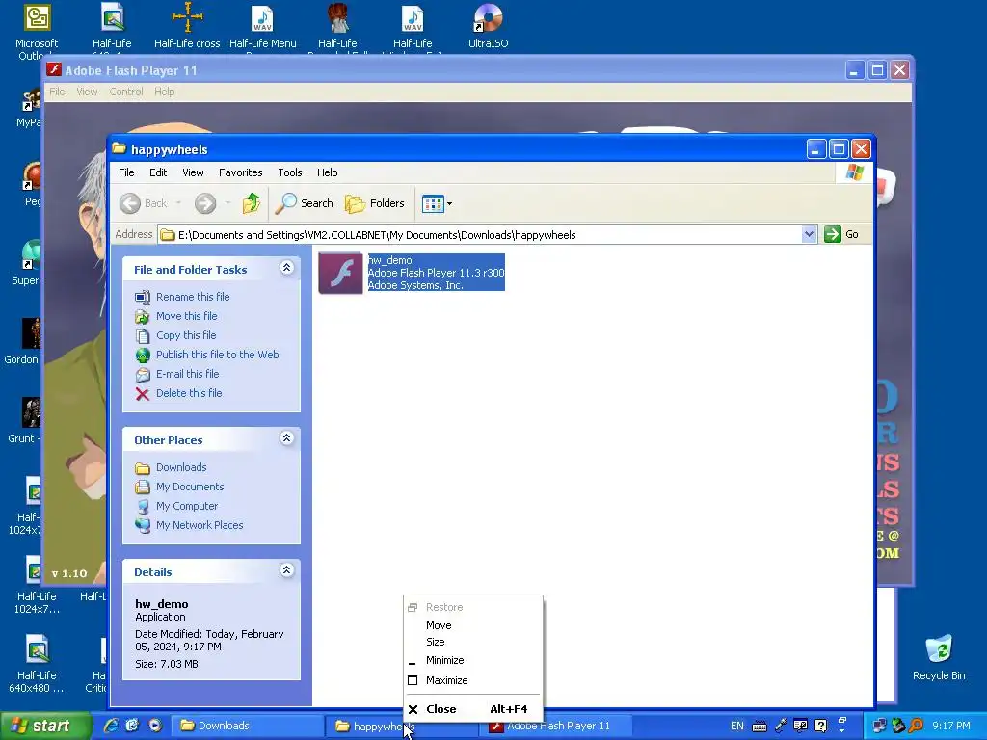Click Delete this file link
The width and height of the screenshot is (987, 740).
(189, 393)
